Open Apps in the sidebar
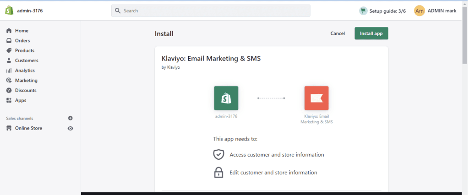469x195 pixels. [21, 100]
